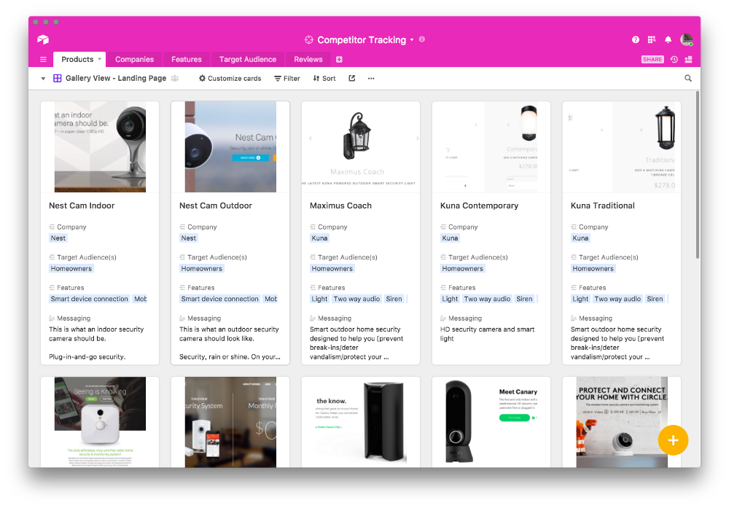Click Smart device connection tag on Nest Cam Outdoor
This screenshot has width=729, height=508.
point(220,299)
